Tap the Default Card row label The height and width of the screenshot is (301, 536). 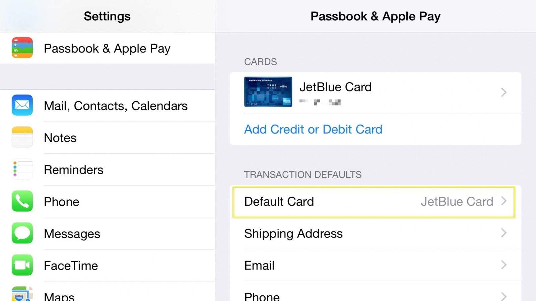(x=279, y=201)
